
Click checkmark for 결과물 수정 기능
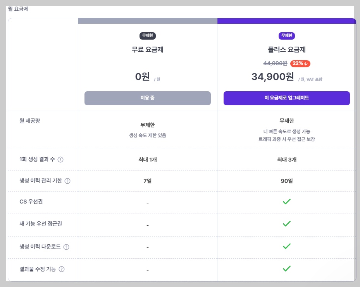point(286,268)
